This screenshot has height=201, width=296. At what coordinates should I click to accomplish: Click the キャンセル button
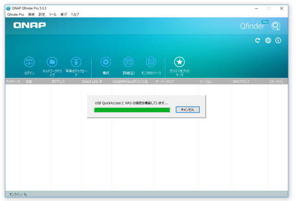[x=188, y=109]
